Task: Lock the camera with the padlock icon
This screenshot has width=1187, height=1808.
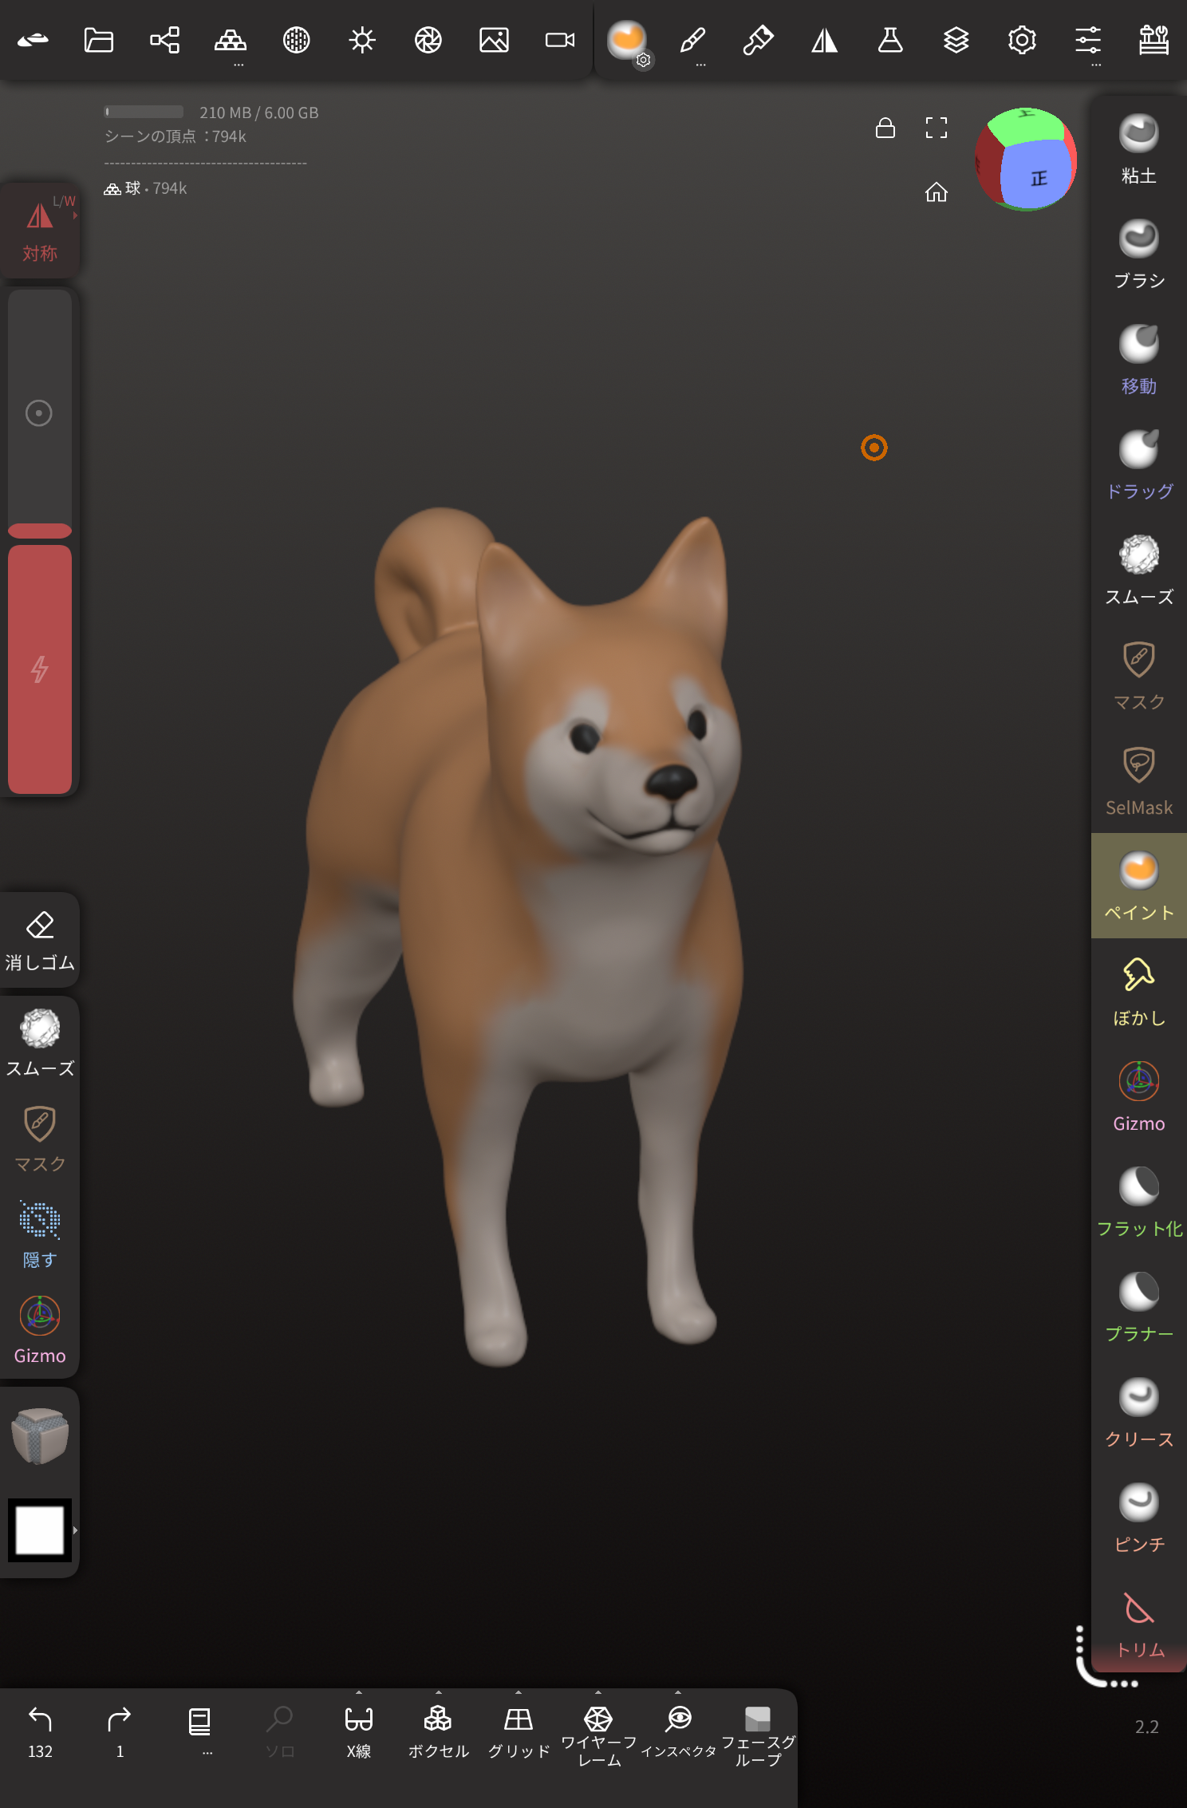Action: [885, 128]
